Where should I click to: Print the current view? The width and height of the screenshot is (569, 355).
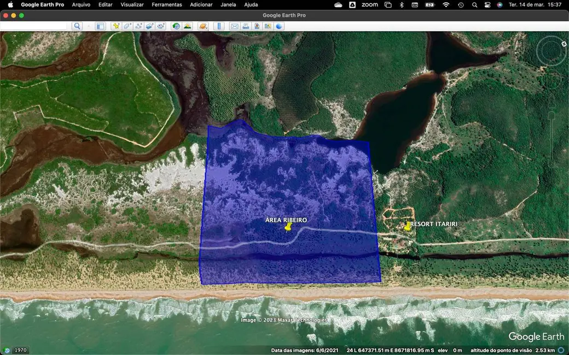point(246,26)
